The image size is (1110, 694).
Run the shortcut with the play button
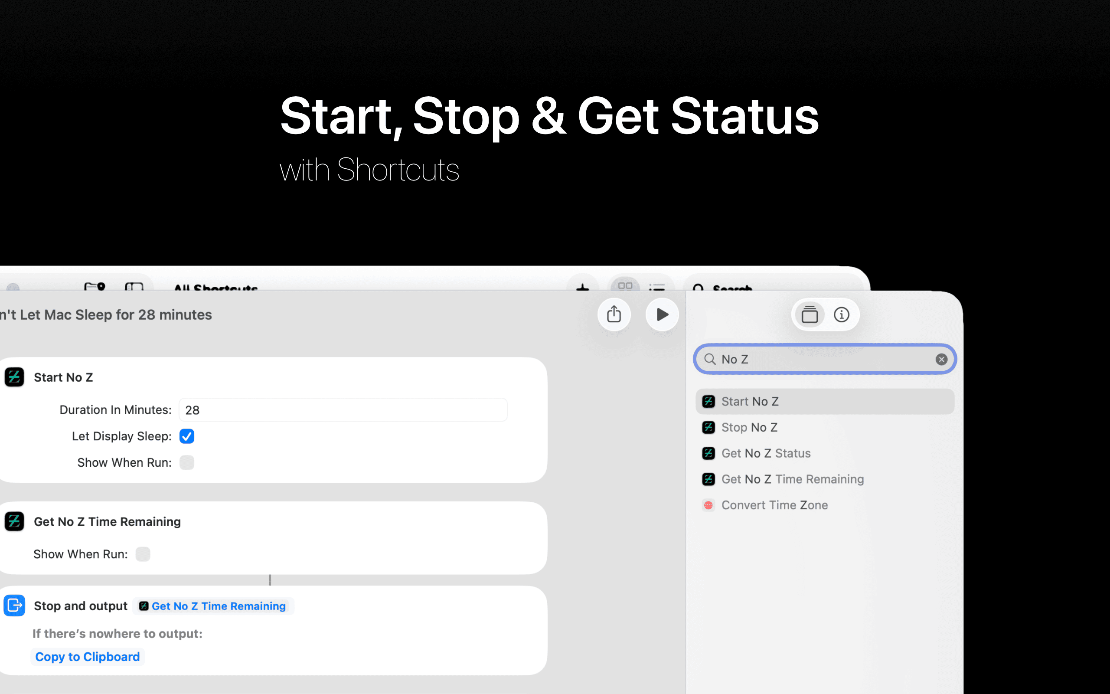pyautogui.click(x=662, y=314)
